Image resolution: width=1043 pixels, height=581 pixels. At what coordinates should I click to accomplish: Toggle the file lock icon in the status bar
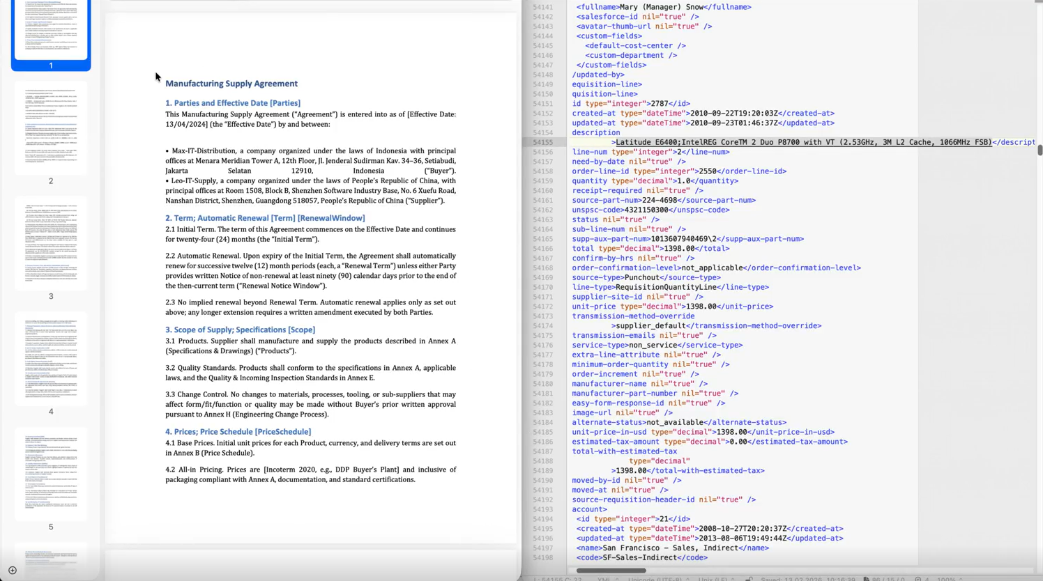coord(749,579)
